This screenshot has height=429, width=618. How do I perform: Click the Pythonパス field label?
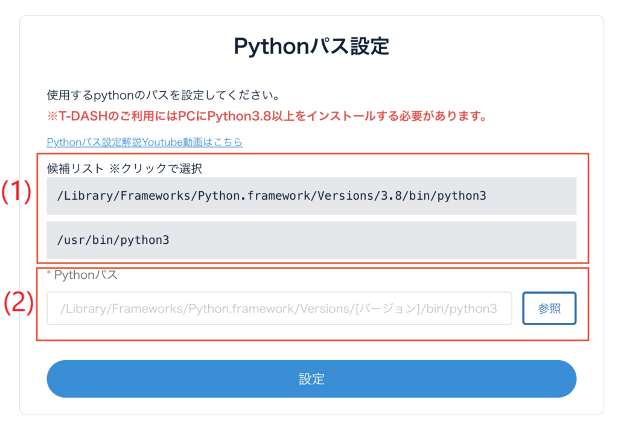click(86, 275)
